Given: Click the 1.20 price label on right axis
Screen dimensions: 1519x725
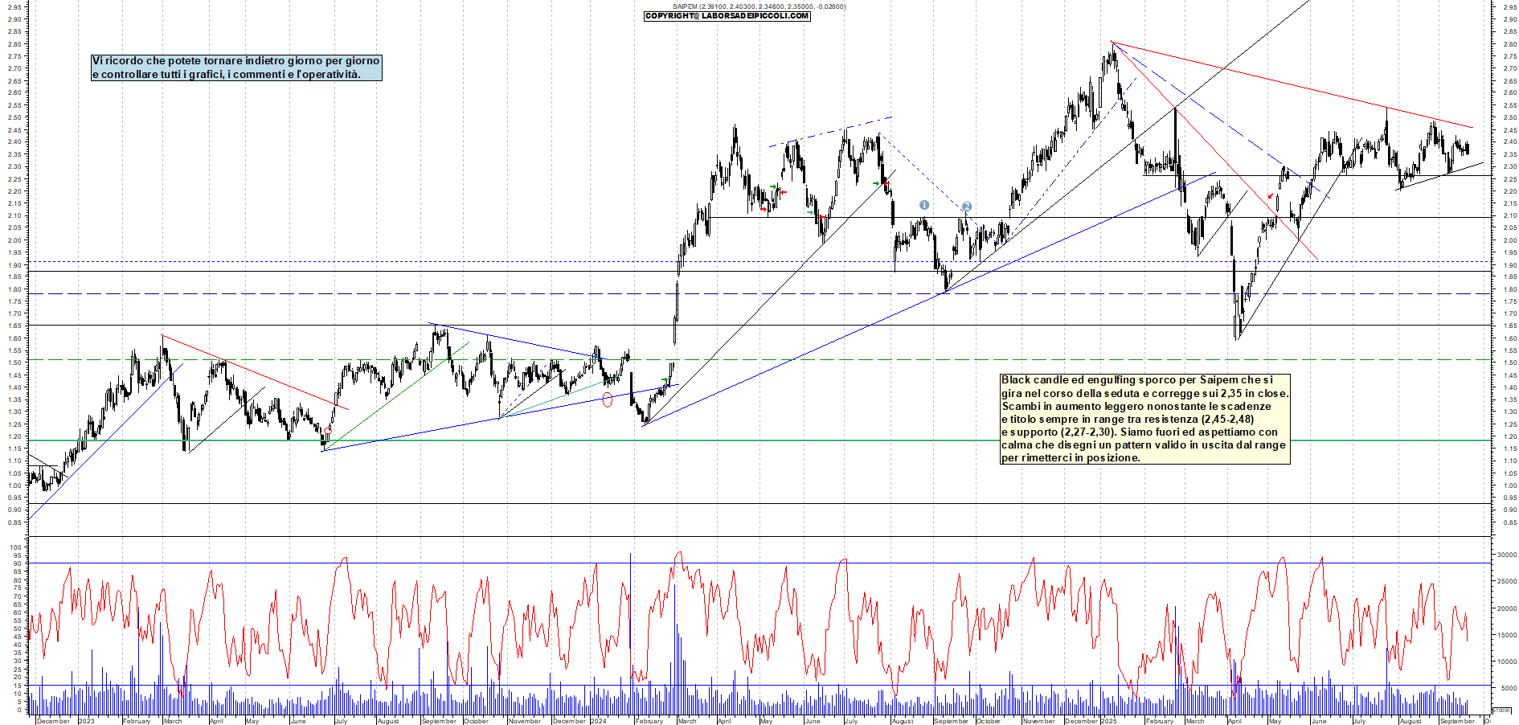Looking at the screenshot, I should (x=1509, y=436).
